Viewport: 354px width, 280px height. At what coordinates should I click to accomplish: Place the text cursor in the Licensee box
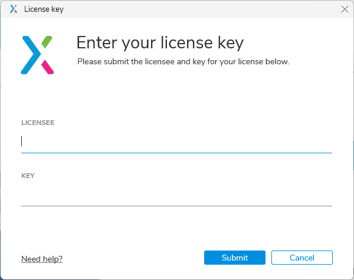tap(176, 141)
